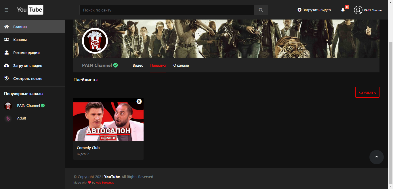This screenshot has height=189, width=393.
Task: Open the PAIN Channel user avatar icon
Action: (358, 10)
